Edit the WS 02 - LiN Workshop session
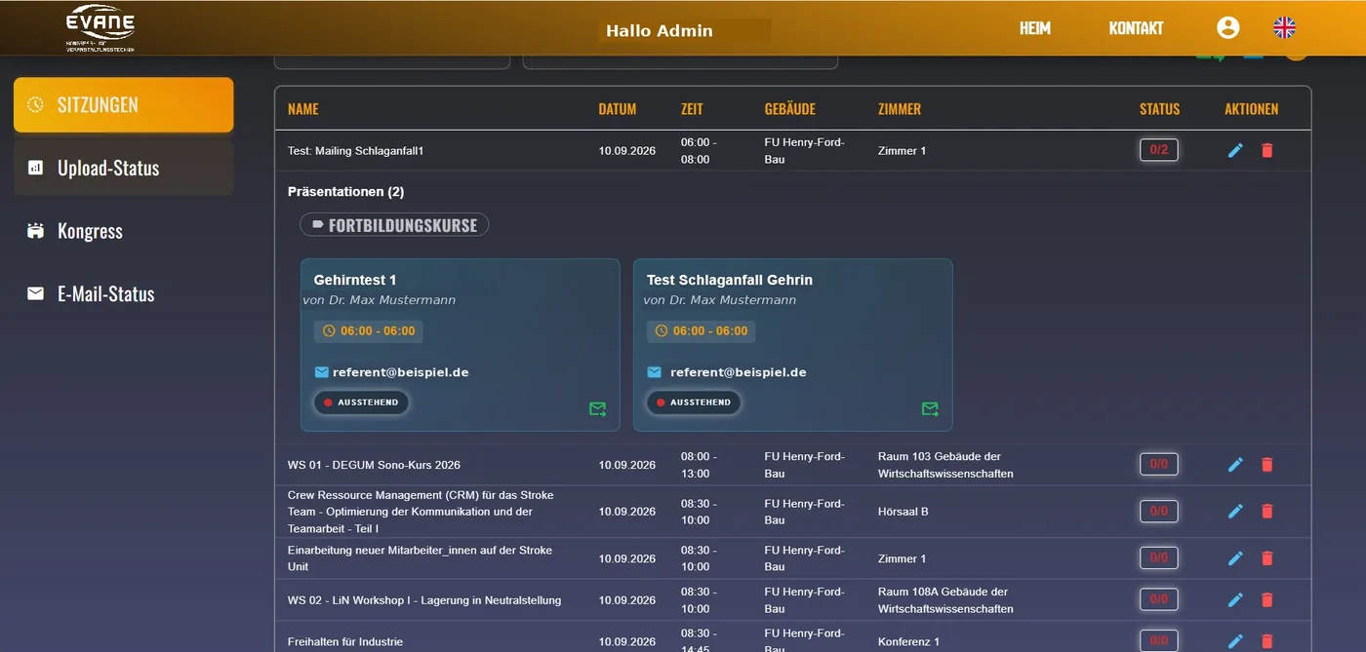 [x=1235, y=600]
